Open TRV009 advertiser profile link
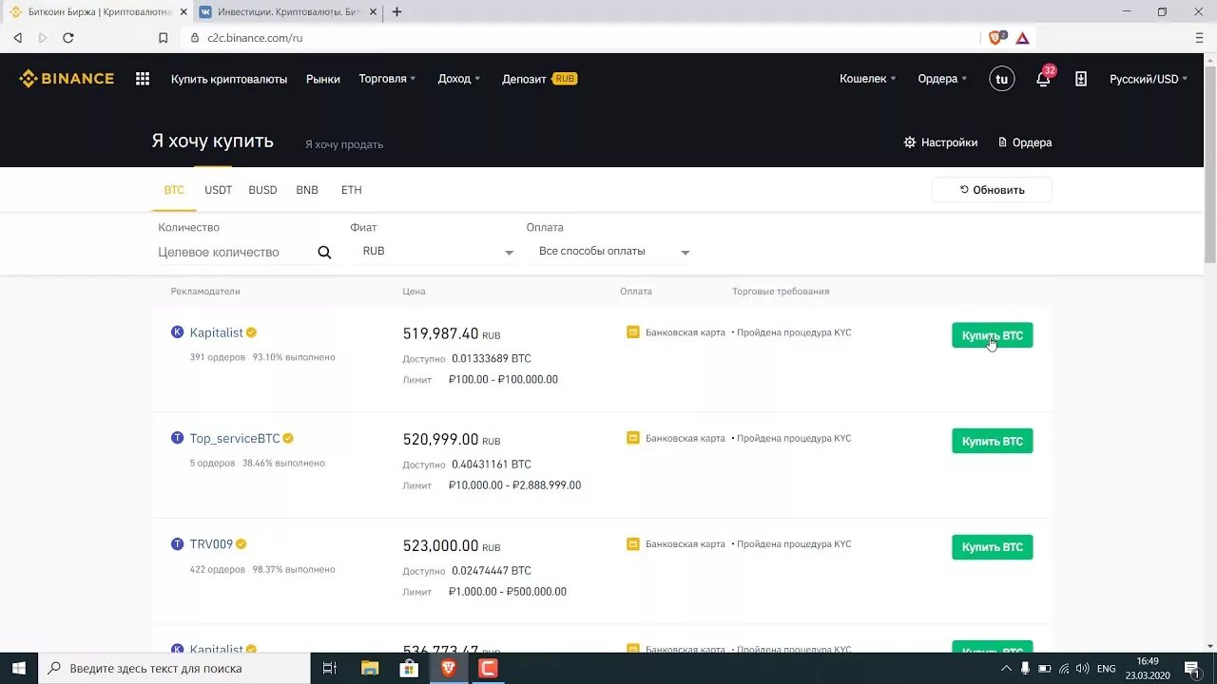The height and width of the screenshot is (684, 1217). click(211, 544)
